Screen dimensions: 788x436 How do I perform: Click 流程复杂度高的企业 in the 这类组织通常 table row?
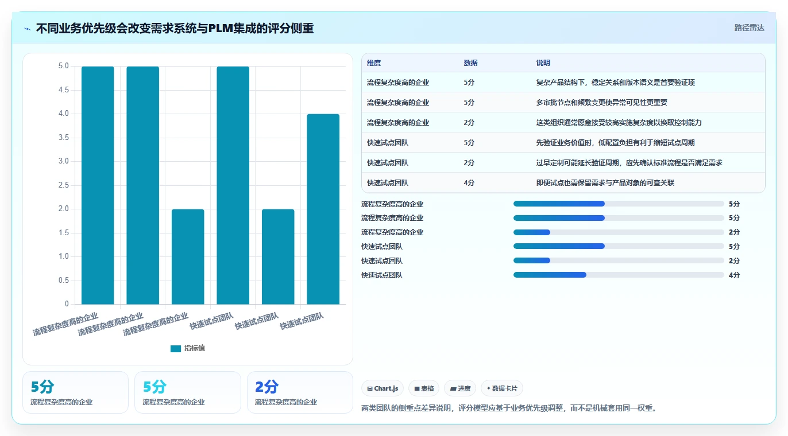click(x=398, y=123)
